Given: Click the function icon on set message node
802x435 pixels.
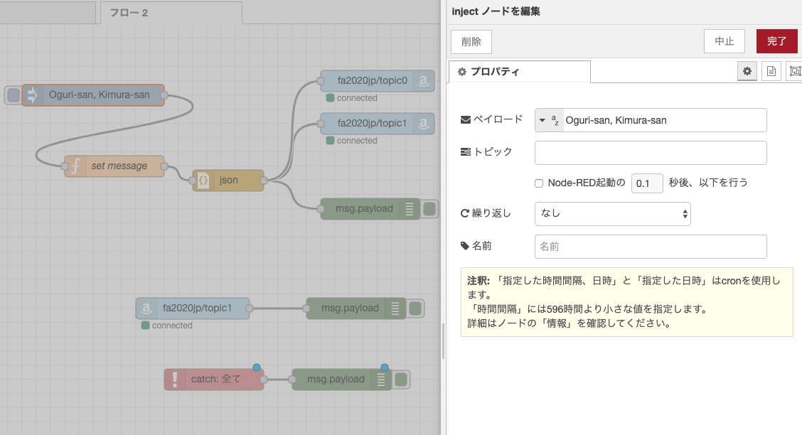Looking at the screenshot, I should [x=75, y=166].
